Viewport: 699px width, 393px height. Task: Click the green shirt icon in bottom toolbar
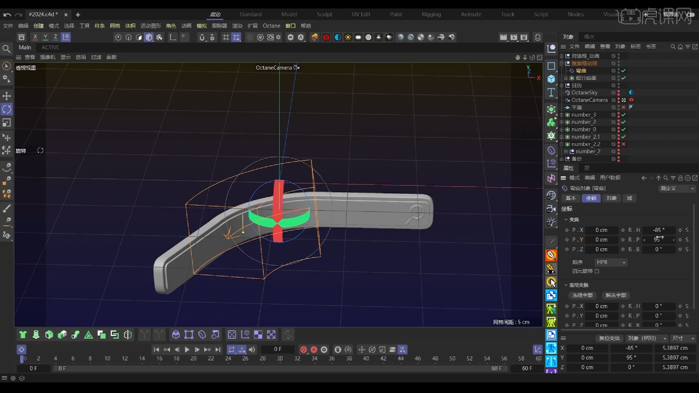pos(23,335)
